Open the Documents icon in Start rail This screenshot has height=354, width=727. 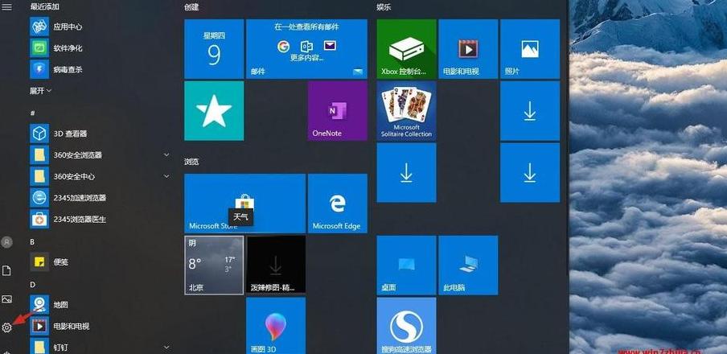[6, 270]
